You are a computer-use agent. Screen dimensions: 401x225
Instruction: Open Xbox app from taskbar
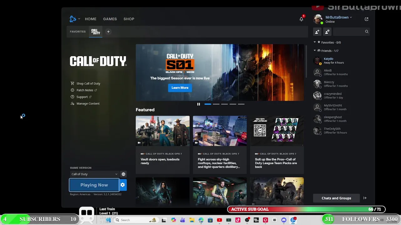[x=229, y=220]
